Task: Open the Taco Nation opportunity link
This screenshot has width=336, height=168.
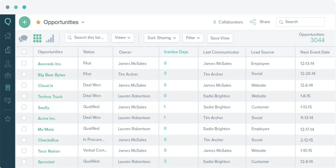Action: point(49,151)
